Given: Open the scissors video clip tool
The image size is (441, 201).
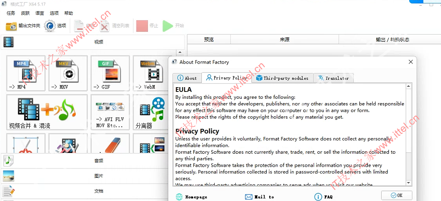Looking at the screenshot, I should click(25, 143).
